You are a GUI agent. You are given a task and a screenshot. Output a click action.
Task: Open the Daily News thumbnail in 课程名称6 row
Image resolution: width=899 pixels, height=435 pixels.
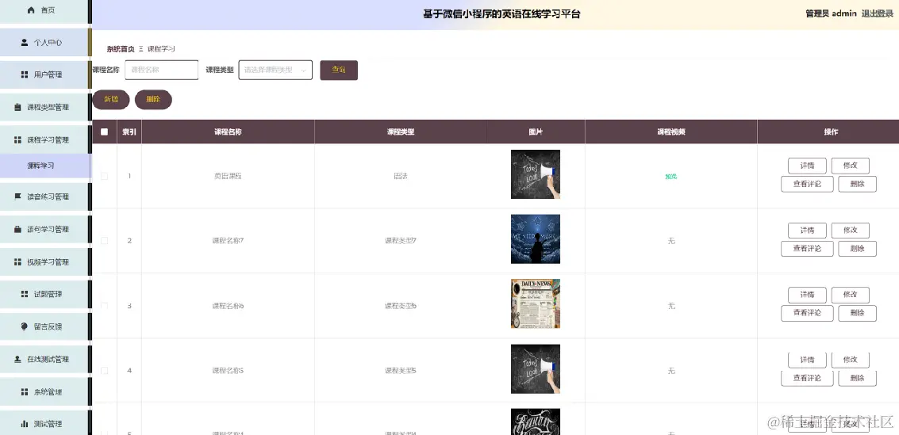(536, 303)
